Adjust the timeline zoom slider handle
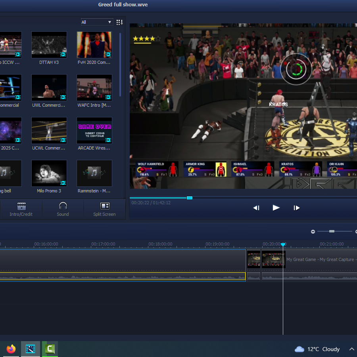 (332, 231)
